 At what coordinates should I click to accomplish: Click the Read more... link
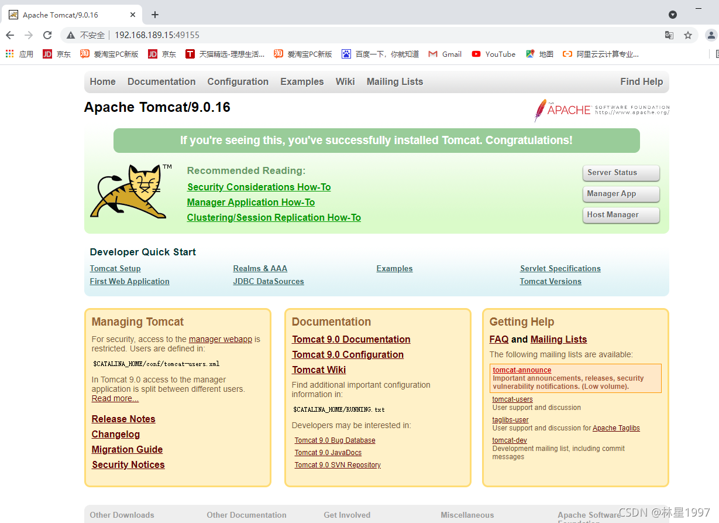(115, 398)
